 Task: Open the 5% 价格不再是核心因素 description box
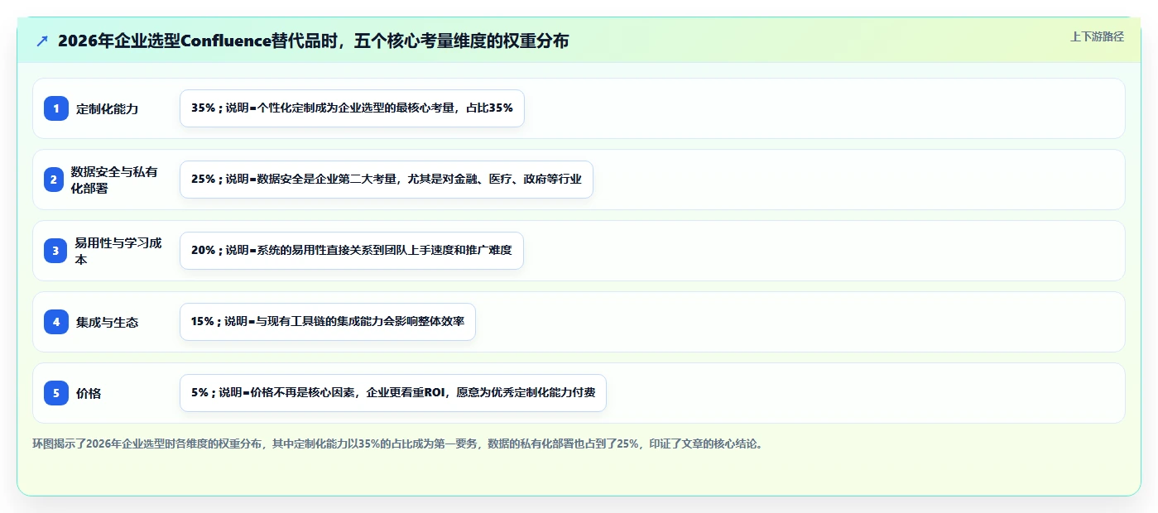tap(393, 393)
